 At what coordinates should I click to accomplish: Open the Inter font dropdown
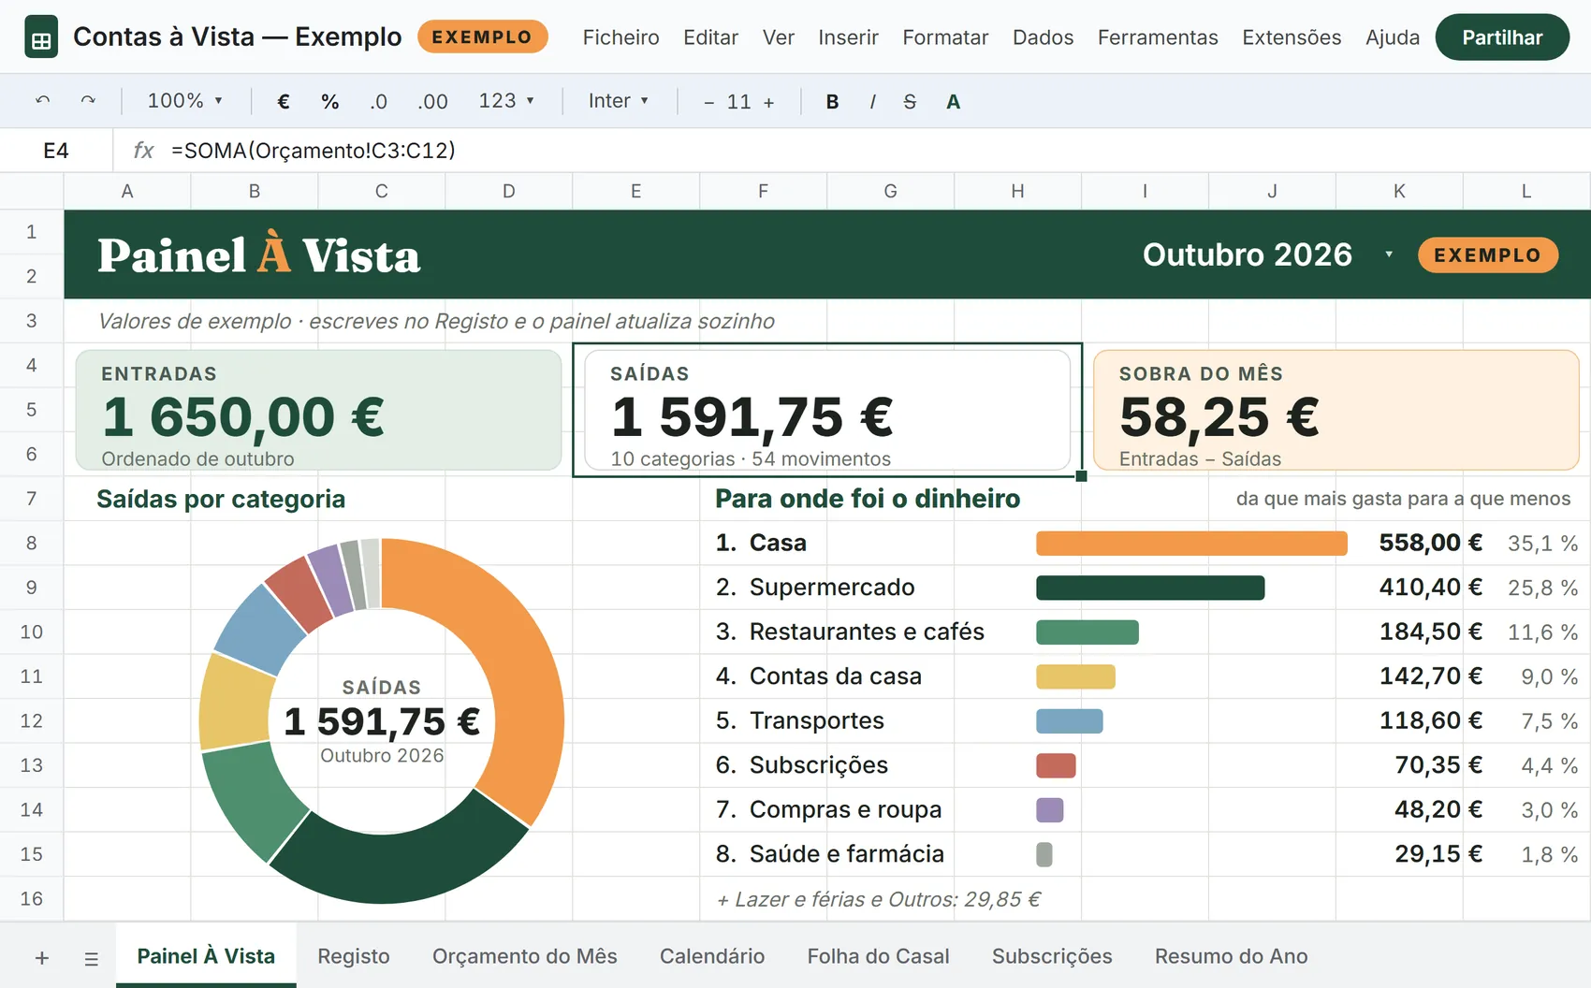(x=619, y=100)
